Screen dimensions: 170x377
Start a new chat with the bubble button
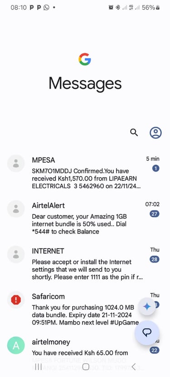click(147, 333)
